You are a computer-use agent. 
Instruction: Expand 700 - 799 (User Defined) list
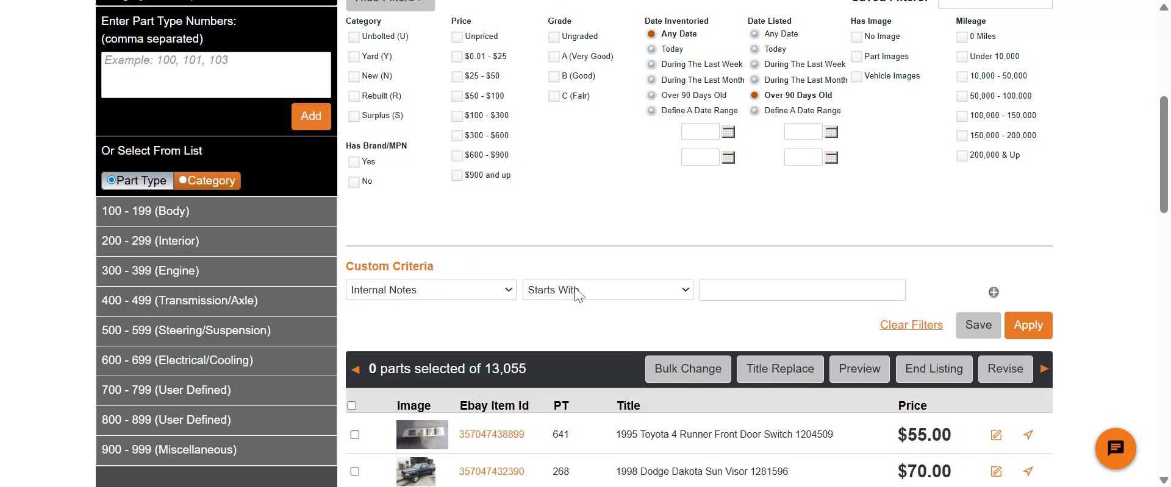coord(217,390)
